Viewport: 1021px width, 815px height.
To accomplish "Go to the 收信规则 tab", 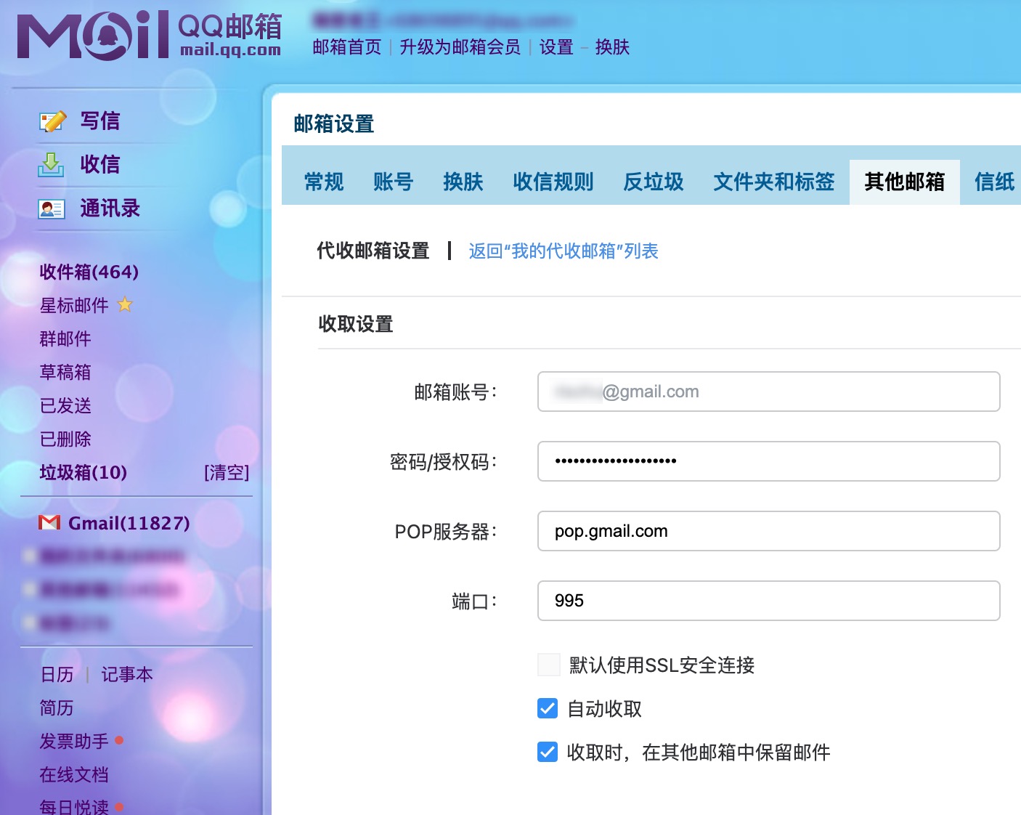I will pyautogui.click(x=553, y=182).
